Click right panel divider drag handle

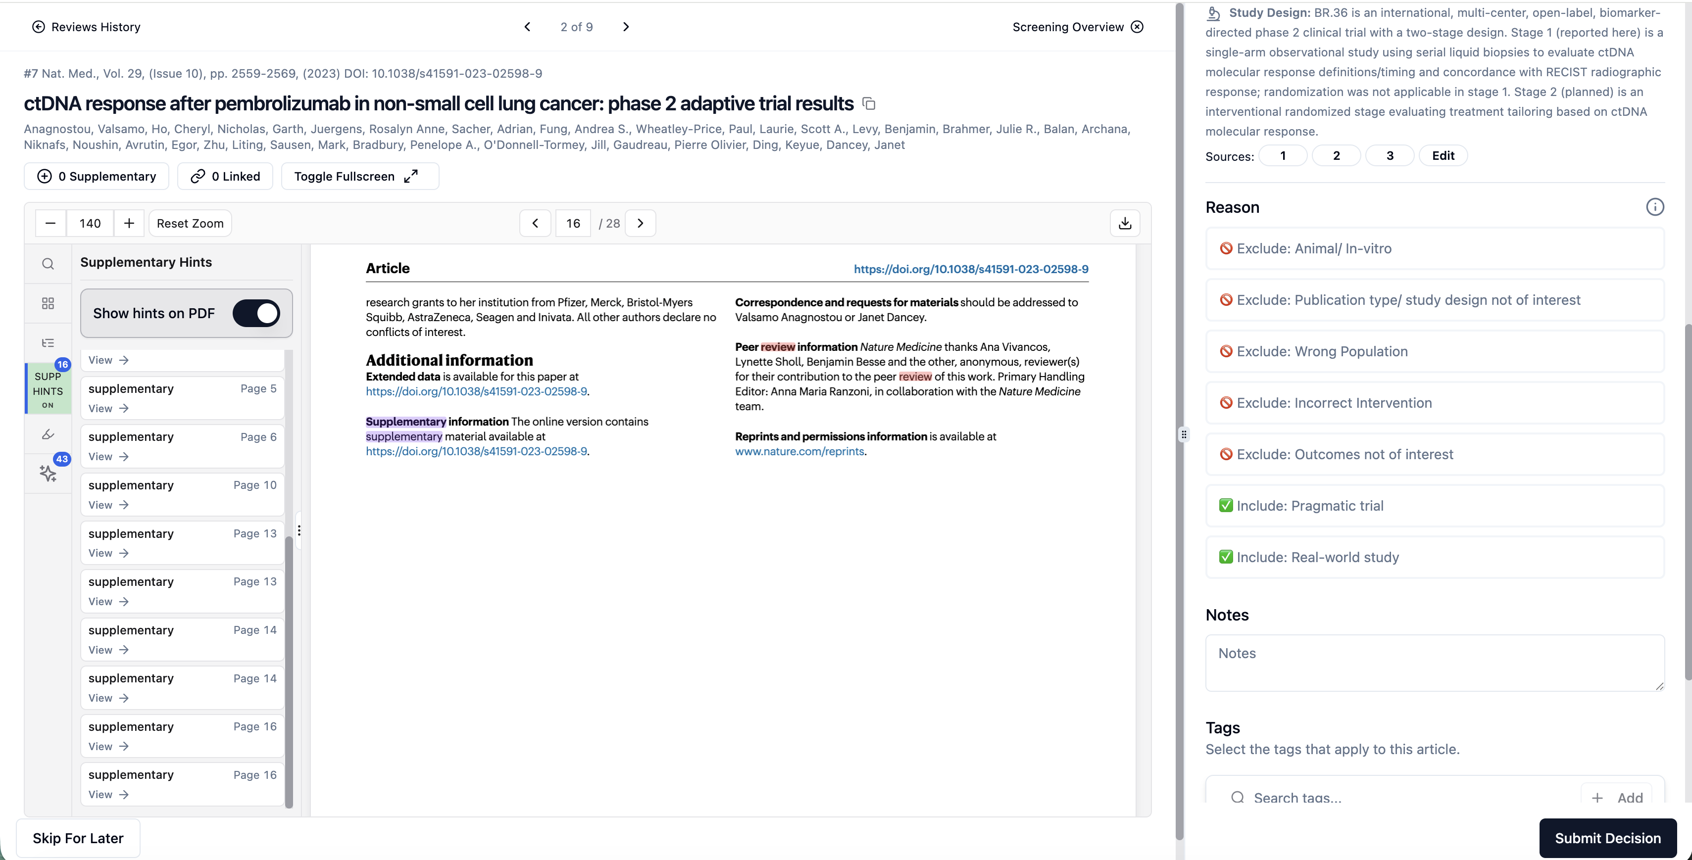point(1184,434)
